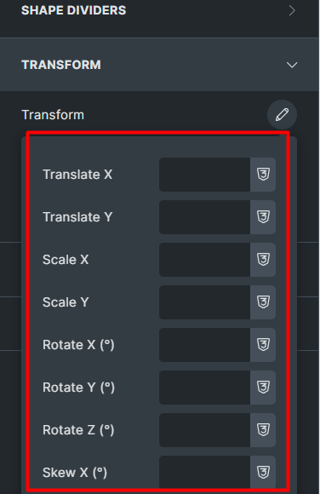The image size is (320, 494).
Task: Click CSS icon for Scale X
Action: (x=263, y=260)
